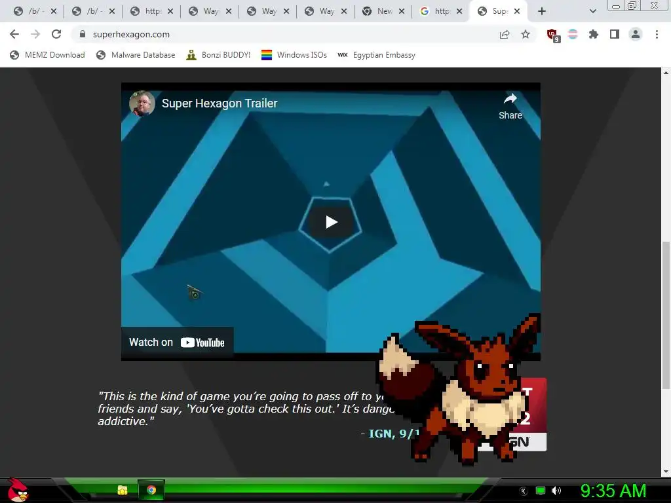Screen dimensions: 671x503
Task: Go back to the previous page
Action: [14, 34]
